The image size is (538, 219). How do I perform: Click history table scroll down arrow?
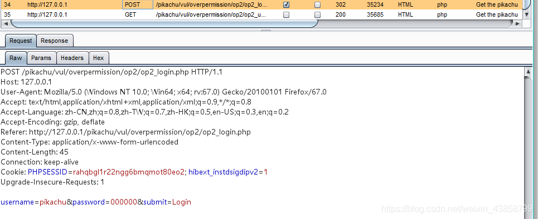527,14
